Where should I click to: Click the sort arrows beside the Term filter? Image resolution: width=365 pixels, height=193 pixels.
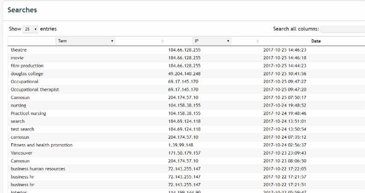[x=162, y=41]
